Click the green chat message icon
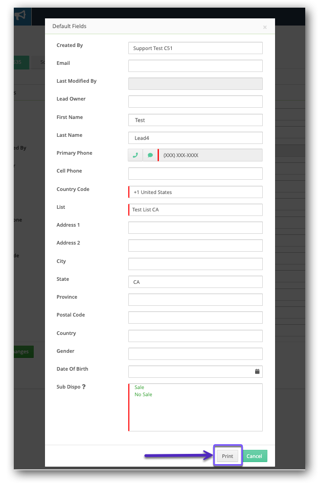The width and height of the screenshot is (318, 483). [150, 155]
